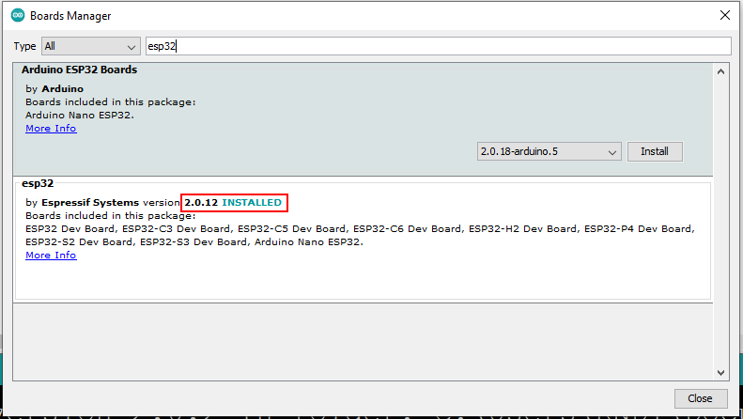Screen dimensions: 743x419
Task: Select the Arduino ESP32 Boards package heading
Action: click(80, 70)
